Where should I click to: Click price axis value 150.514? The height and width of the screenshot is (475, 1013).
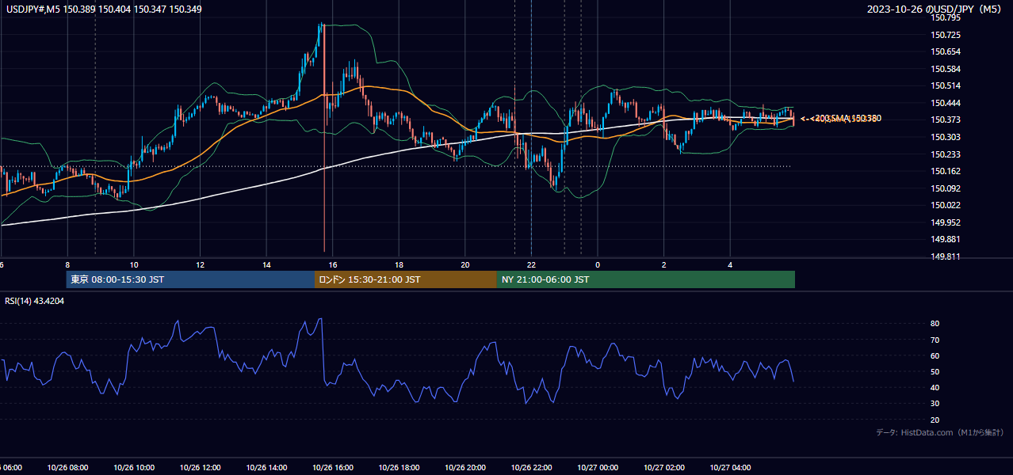pyautogui.click(x=946, y=85)
